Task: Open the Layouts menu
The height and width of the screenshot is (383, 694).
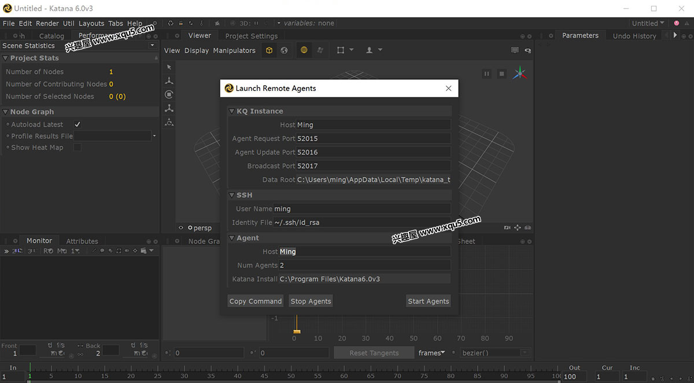Action: 91,23
